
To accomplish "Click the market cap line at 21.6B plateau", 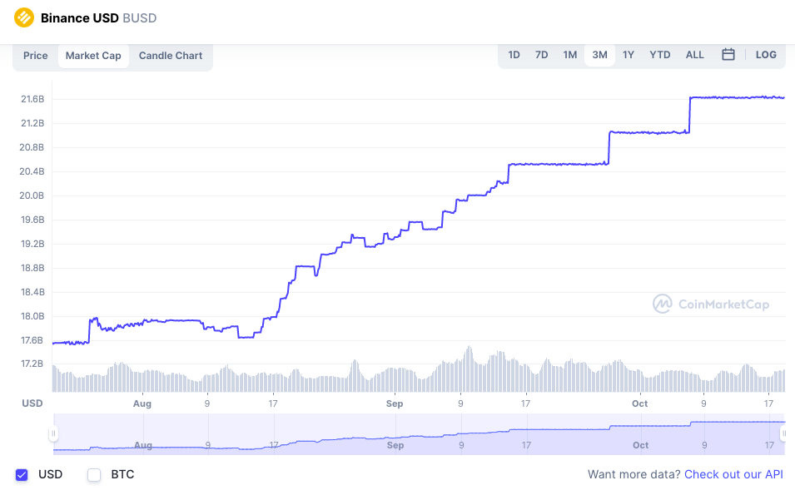I will [x=738, y=97].
